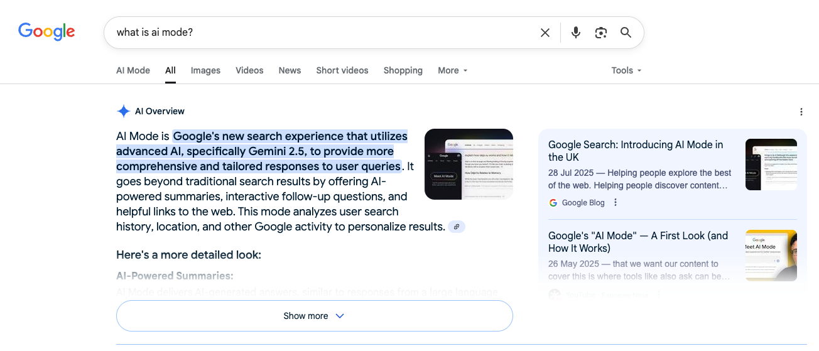Open the Short videos tab
The image size is (819, 351).
tap(342, 70)
